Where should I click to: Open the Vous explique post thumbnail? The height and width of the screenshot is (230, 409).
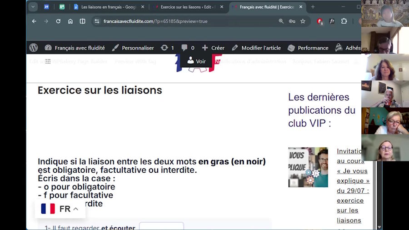tap(308, 167)
